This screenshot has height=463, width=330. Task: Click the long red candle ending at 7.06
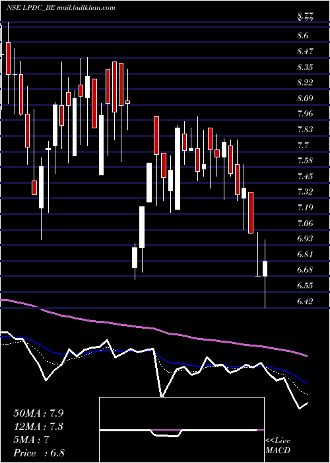(x=251, y=212)
